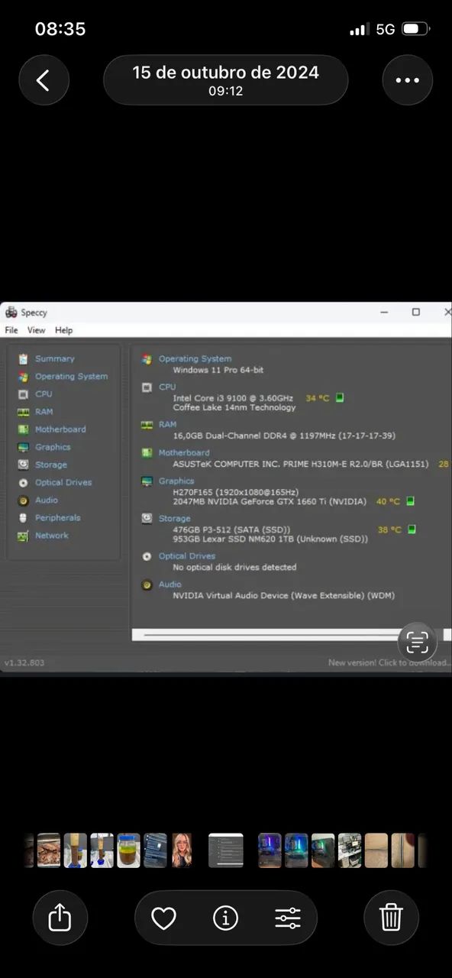452x978 pixels.
Task: Click the green CPU temperature indicator
Action: 340,397
